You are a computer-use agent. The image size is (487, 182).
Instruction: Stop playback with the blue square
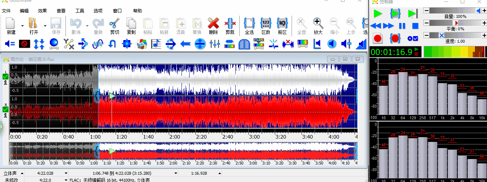pyautogui.click(x=415, y=26)
